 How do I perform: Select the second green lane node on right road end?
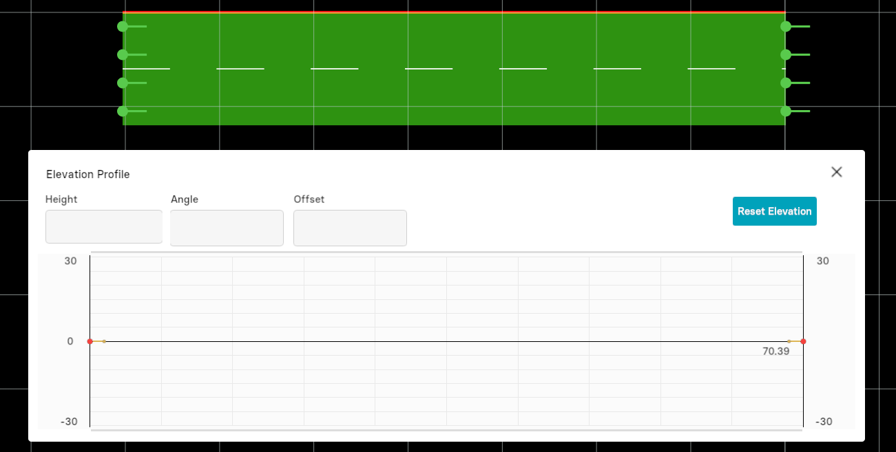coord(786,55)
